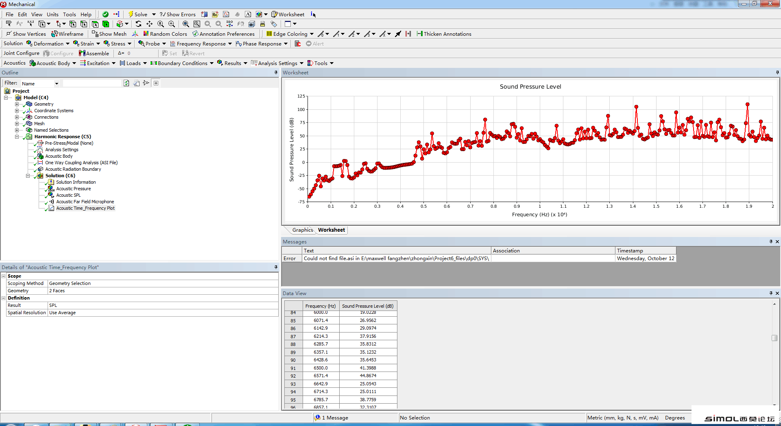Click Annotation Preferences
The image size is (781, 426).
pyautogui.click(x=223, y=34)
